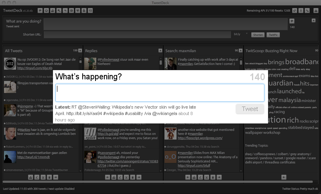This screenshot has width=321, height=194.
Task: Move TwitScoop column left arrow
Action: (284, 177)
